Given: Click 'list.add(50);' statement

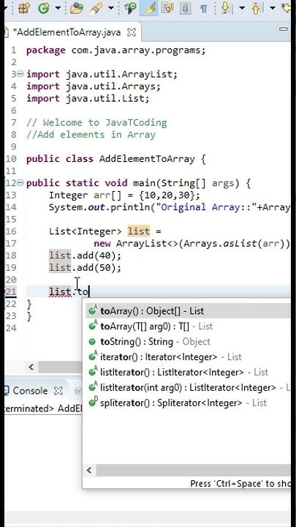Looking at the screenshot, I should click(86, 268).
